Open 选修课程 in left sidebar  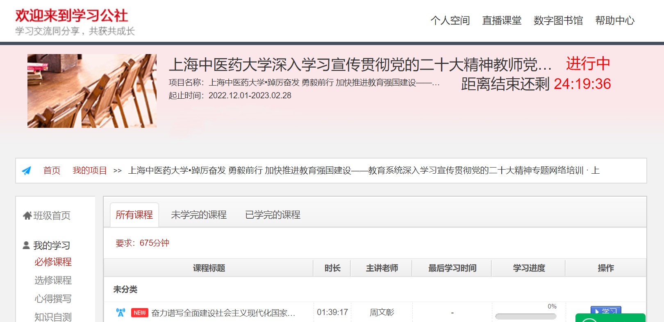coord(53,280)
